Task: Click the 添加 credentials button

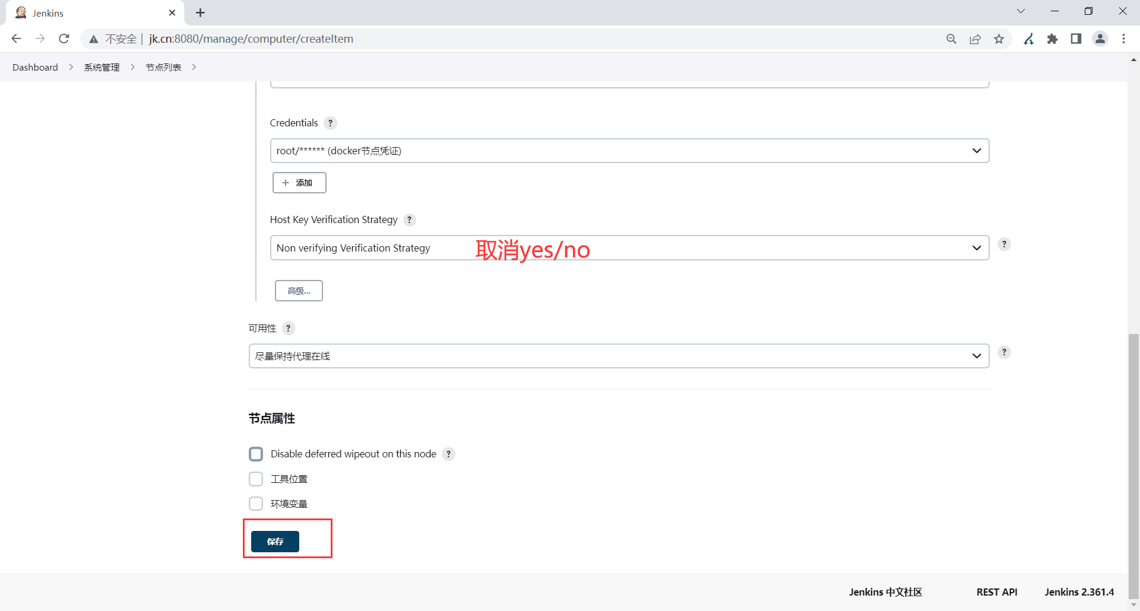Action: pos(299,183)
